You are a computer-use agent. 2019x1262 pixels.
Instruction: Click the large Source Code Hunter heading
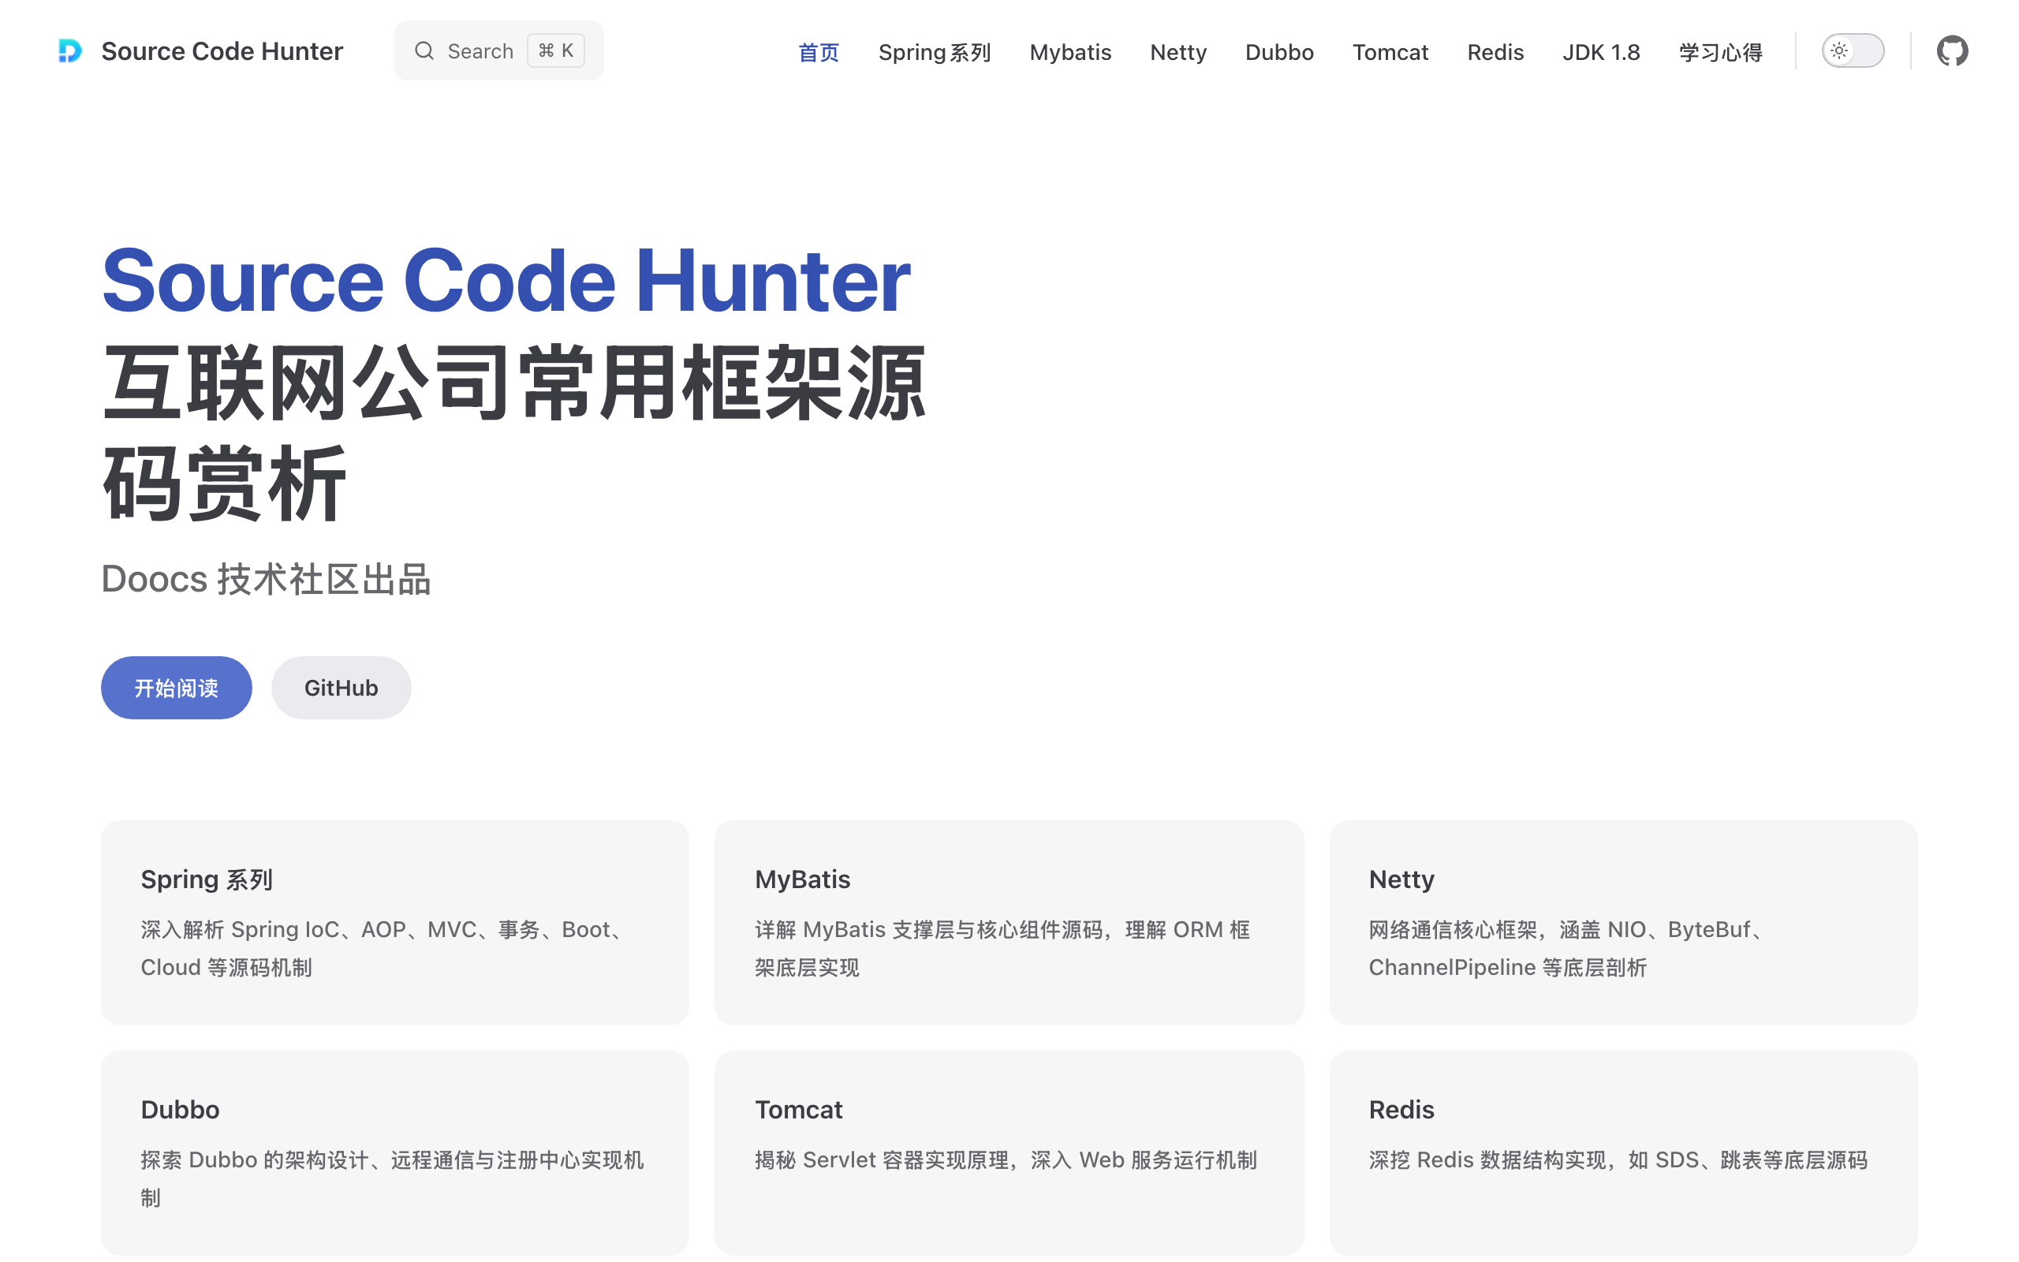[x=506, y=281]
